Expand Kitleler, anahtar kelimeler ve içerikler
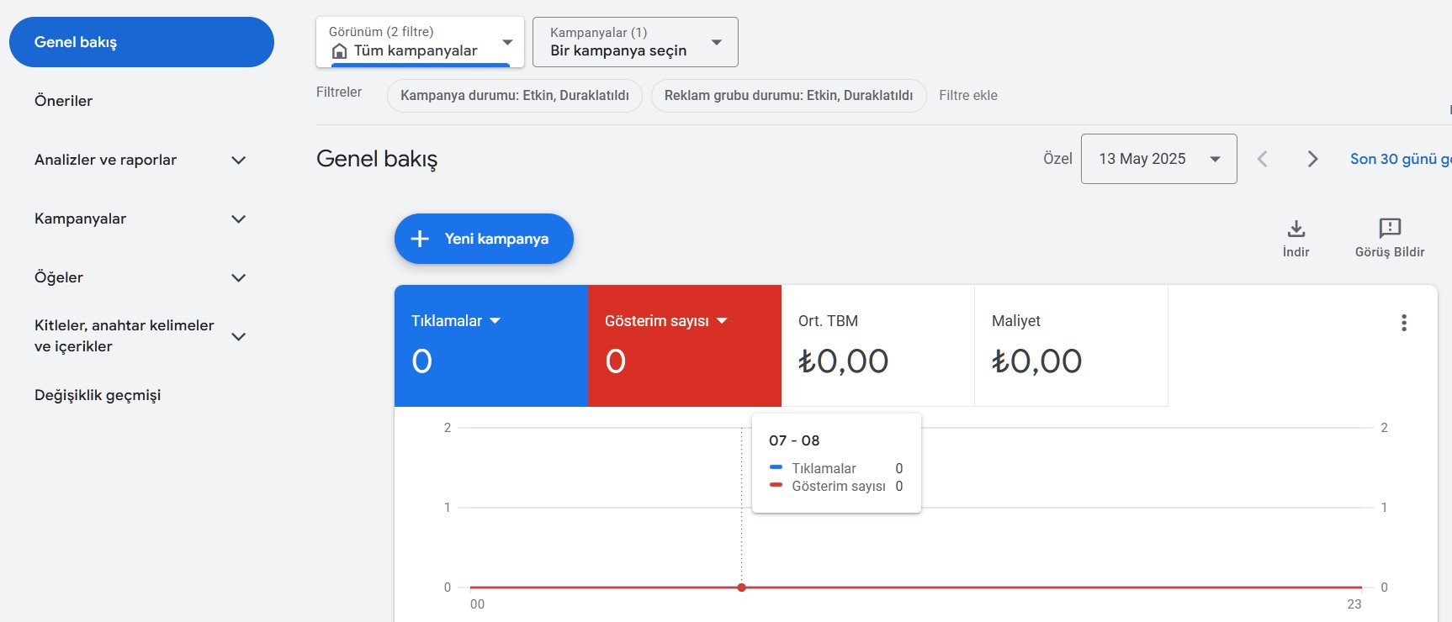The height and width of the screenshot is (622, 1452). pos(239,336)
